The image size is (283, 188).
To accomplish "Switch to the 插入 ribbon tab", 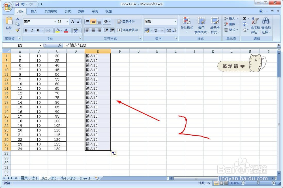I will point(34,11).
